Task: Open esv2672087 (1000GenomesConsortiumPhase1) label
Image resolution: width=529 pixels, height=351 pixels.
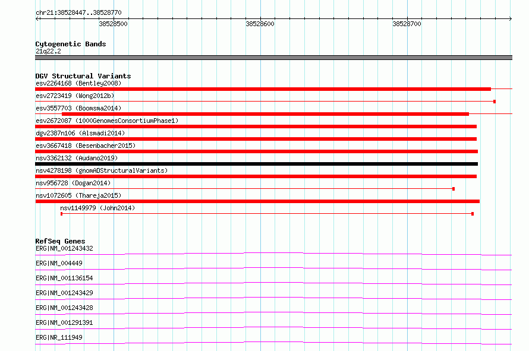Action: click(x=107, y=121)
